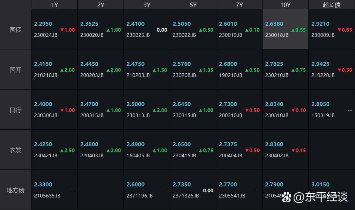This screenshot has height=210, width=355.
Task: Click green up arrow in 国开 5Y cell
Action: click(201, 70)
